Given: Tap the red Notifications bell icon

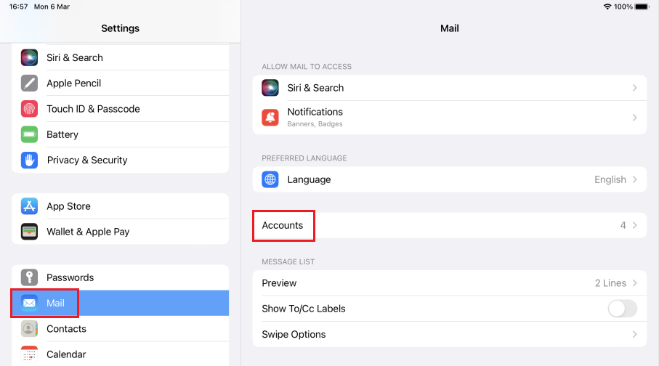Looking at the screenshot, I should [x=270, y=117].
